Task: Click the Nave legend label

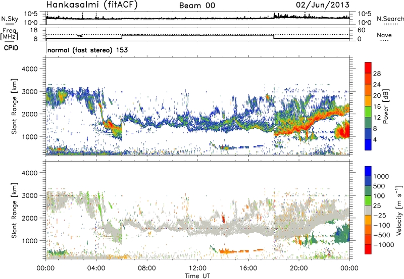Action: pos(384,35)
